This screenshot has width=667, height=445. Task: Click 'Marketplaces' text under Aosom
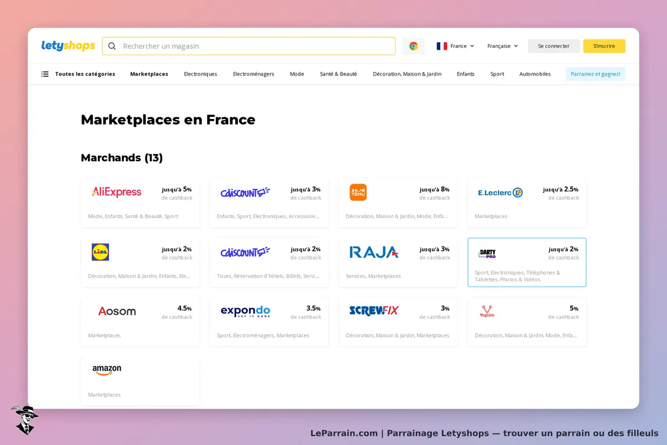click(x=104, y=335)
